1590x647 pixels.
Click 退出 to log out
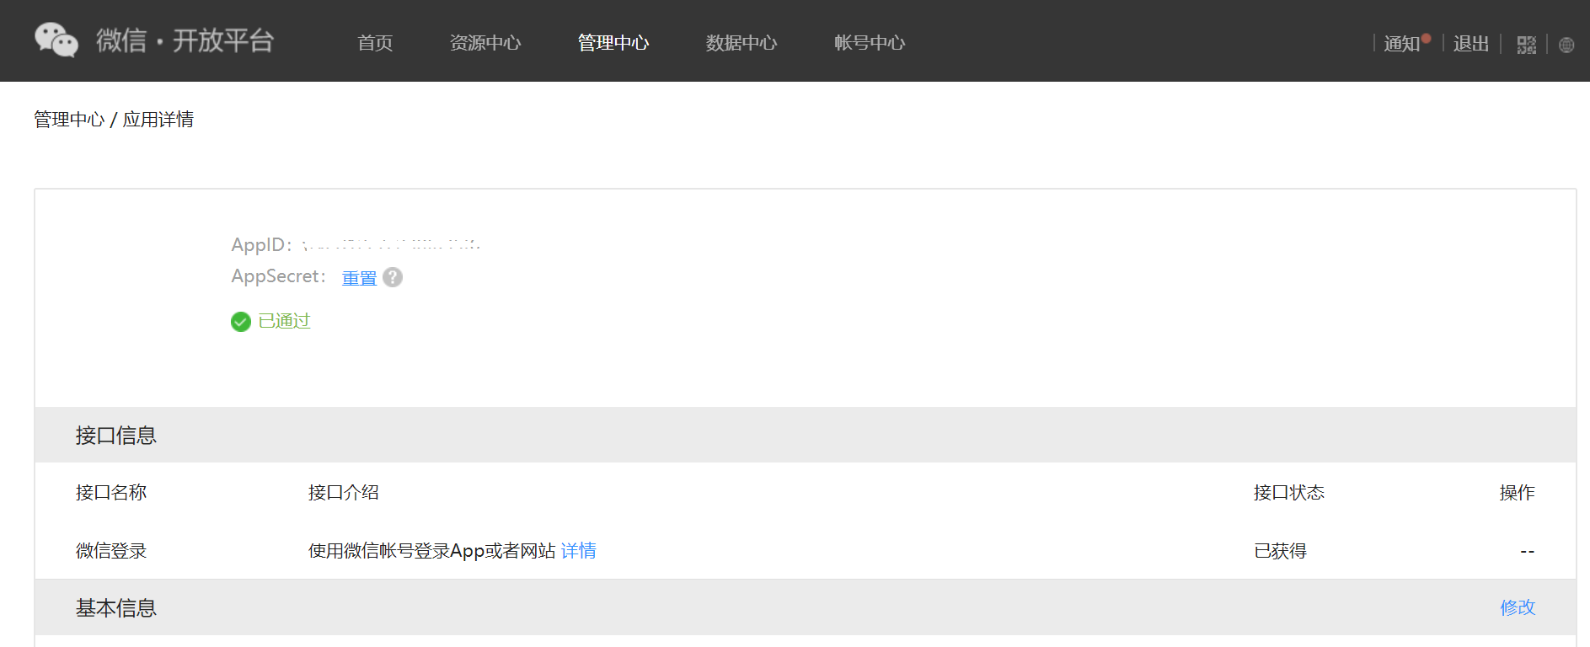point(1471,44)
